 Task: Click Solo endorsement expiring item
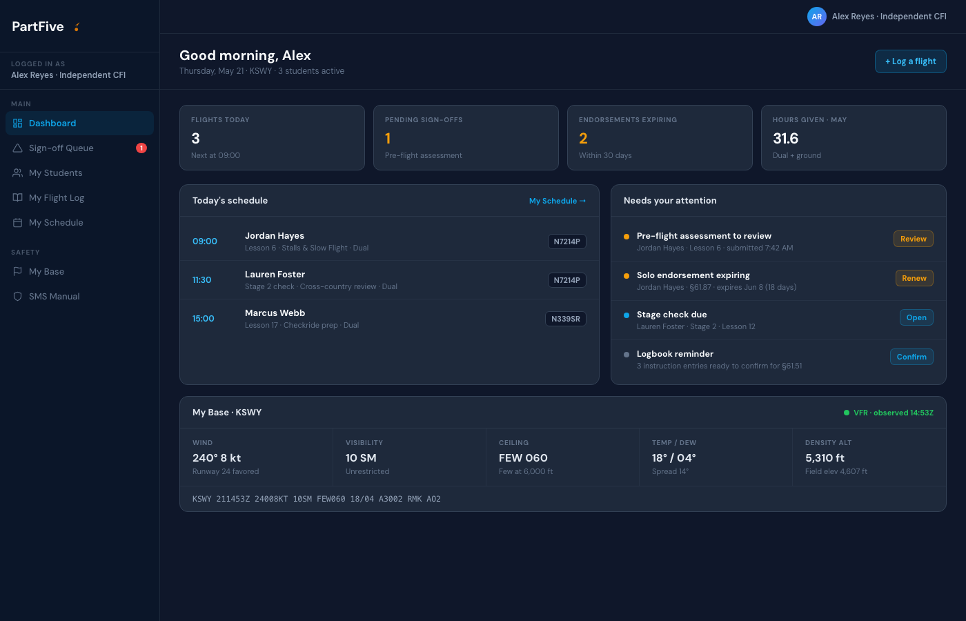(x=778, y=281)
